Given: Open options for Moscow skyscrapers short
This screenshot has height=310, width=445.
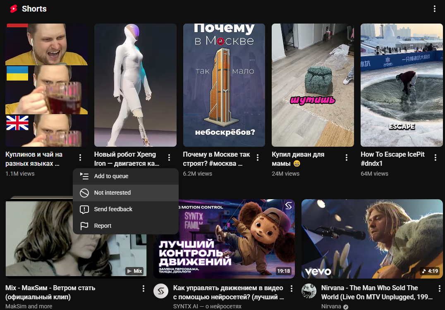Looking at the screenshot, I should coord(258,157).
